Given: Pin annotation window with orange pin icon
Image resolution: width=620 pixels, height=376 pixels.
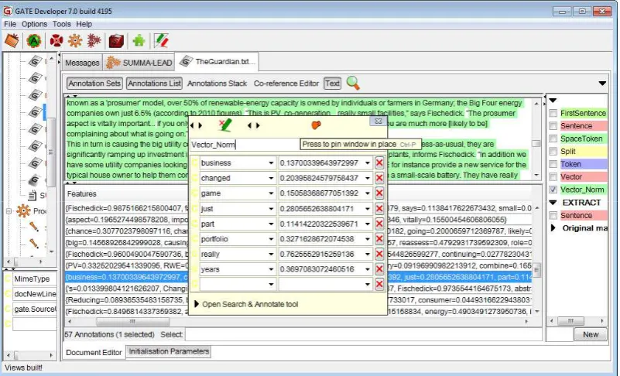Looking at the screenshot, I should 316,125.
